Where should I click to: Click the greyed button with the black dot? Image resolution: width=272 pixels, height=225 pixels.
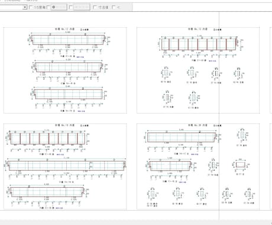pos(59,7)
